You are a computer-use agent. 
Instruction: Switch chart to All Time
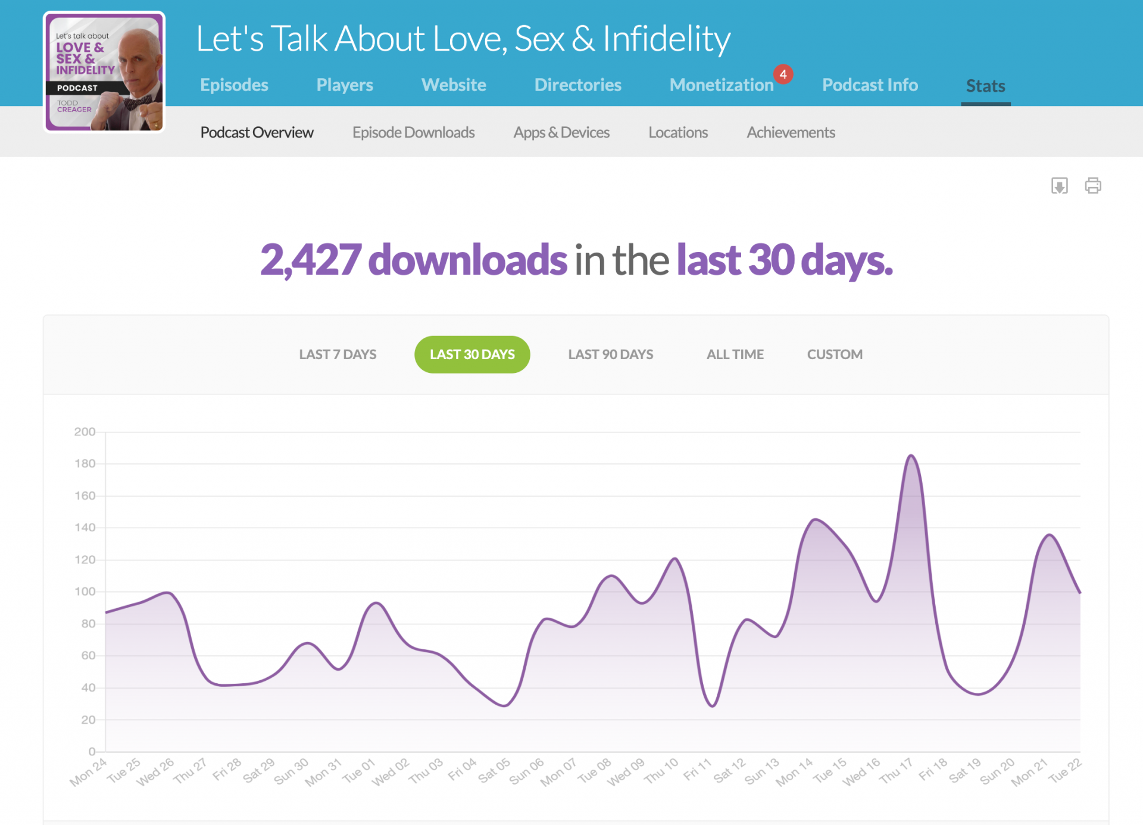coord(735,354)
